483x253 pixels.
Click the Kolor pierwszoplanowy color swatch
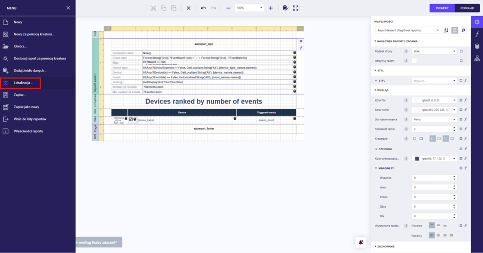[x=417, y=159]
